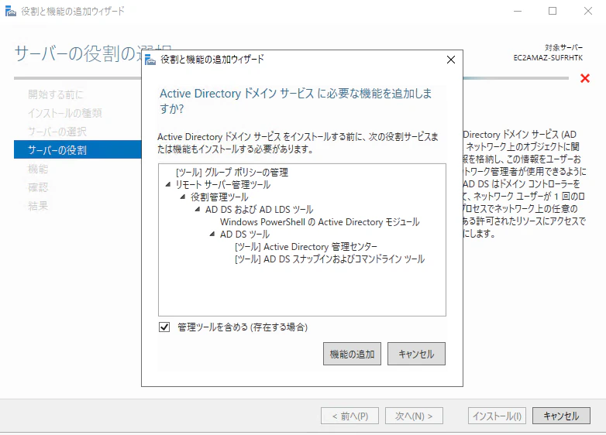The image size is (606, 435).
Task: Select Windows PowerShell の Active Directory モジュール row
Action: tap(319, 222)
